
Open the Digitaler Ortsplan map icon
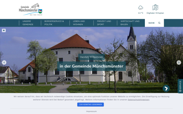pos(155,7)
